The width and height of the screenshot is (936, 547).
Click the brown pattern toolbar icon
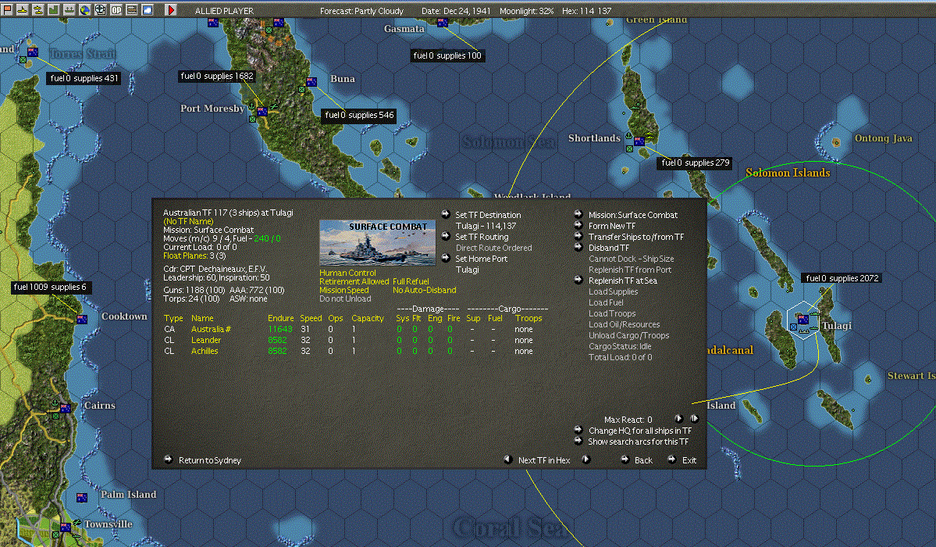tap(131, 9)
